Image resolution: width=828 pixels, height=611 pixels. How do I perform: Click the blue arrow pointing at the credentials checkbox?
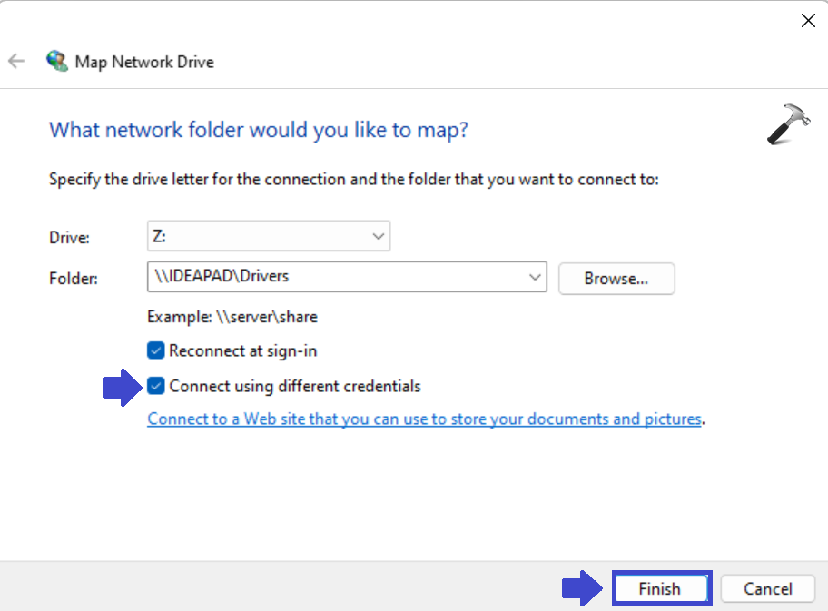click(x=123, y=386)
